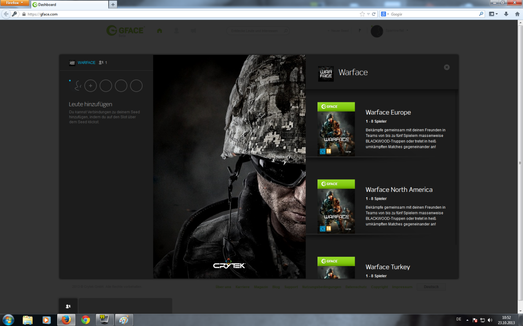
Task: Open the Firefox menu button
Action: point(15,3)
